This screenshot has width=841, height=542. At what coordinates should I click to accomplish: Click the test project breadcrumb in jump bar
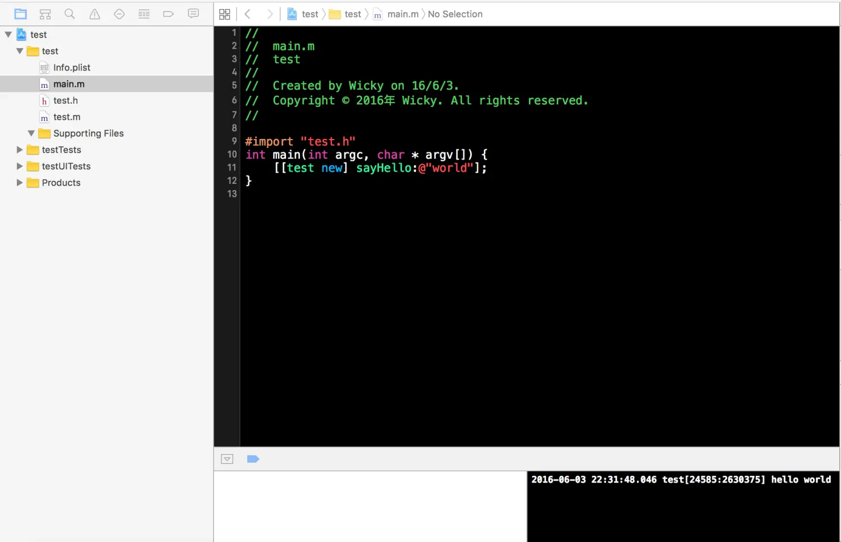click(x=303, y=14)
